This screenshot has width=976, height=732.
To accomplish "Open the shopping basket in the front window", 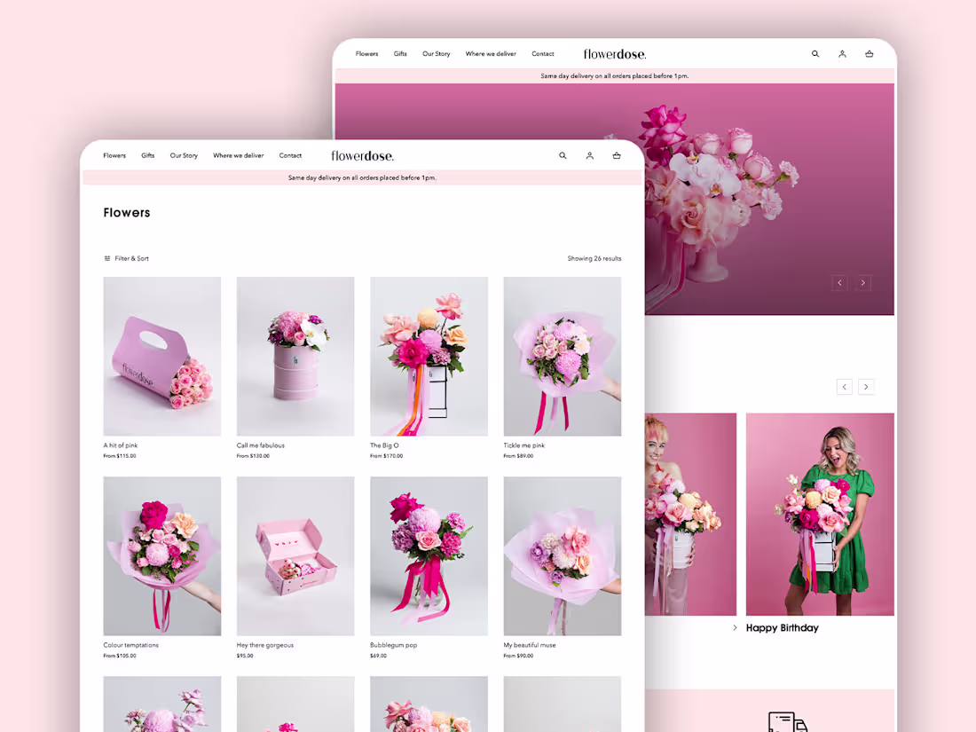I will coord(617,155).
